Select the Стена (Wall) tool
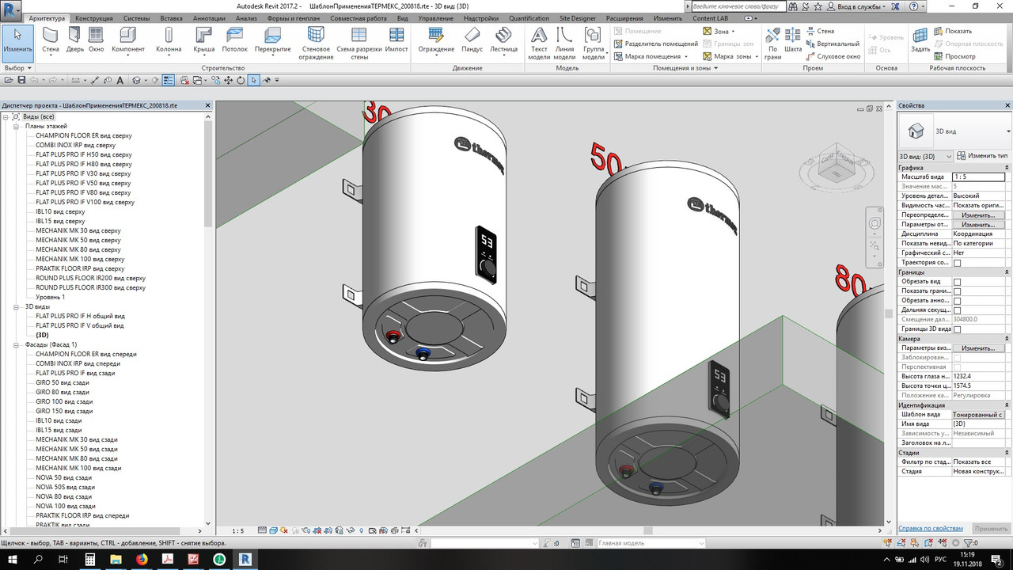Image resolution: width=1013 pixels, height=570 pixels. [51, 40]
